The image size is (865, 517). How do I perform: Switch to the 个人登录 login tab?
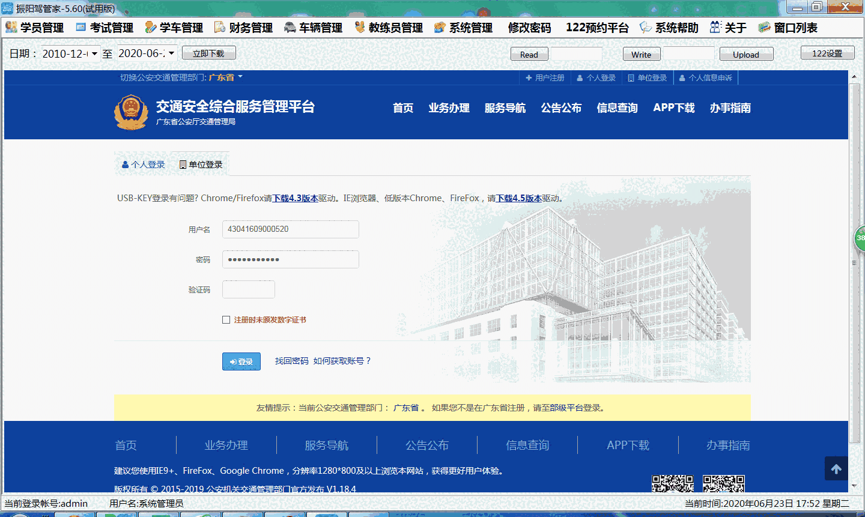click(143, 165)
